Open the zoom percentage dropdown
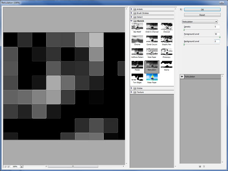 click(22, 166)
